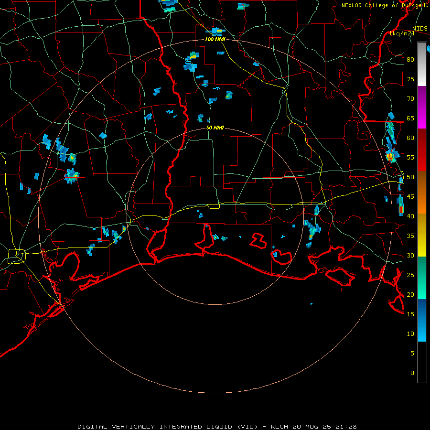This screenshot has width=430, height=430.
Task: Select the 80 value on the color scale
Action: [410, 60]
